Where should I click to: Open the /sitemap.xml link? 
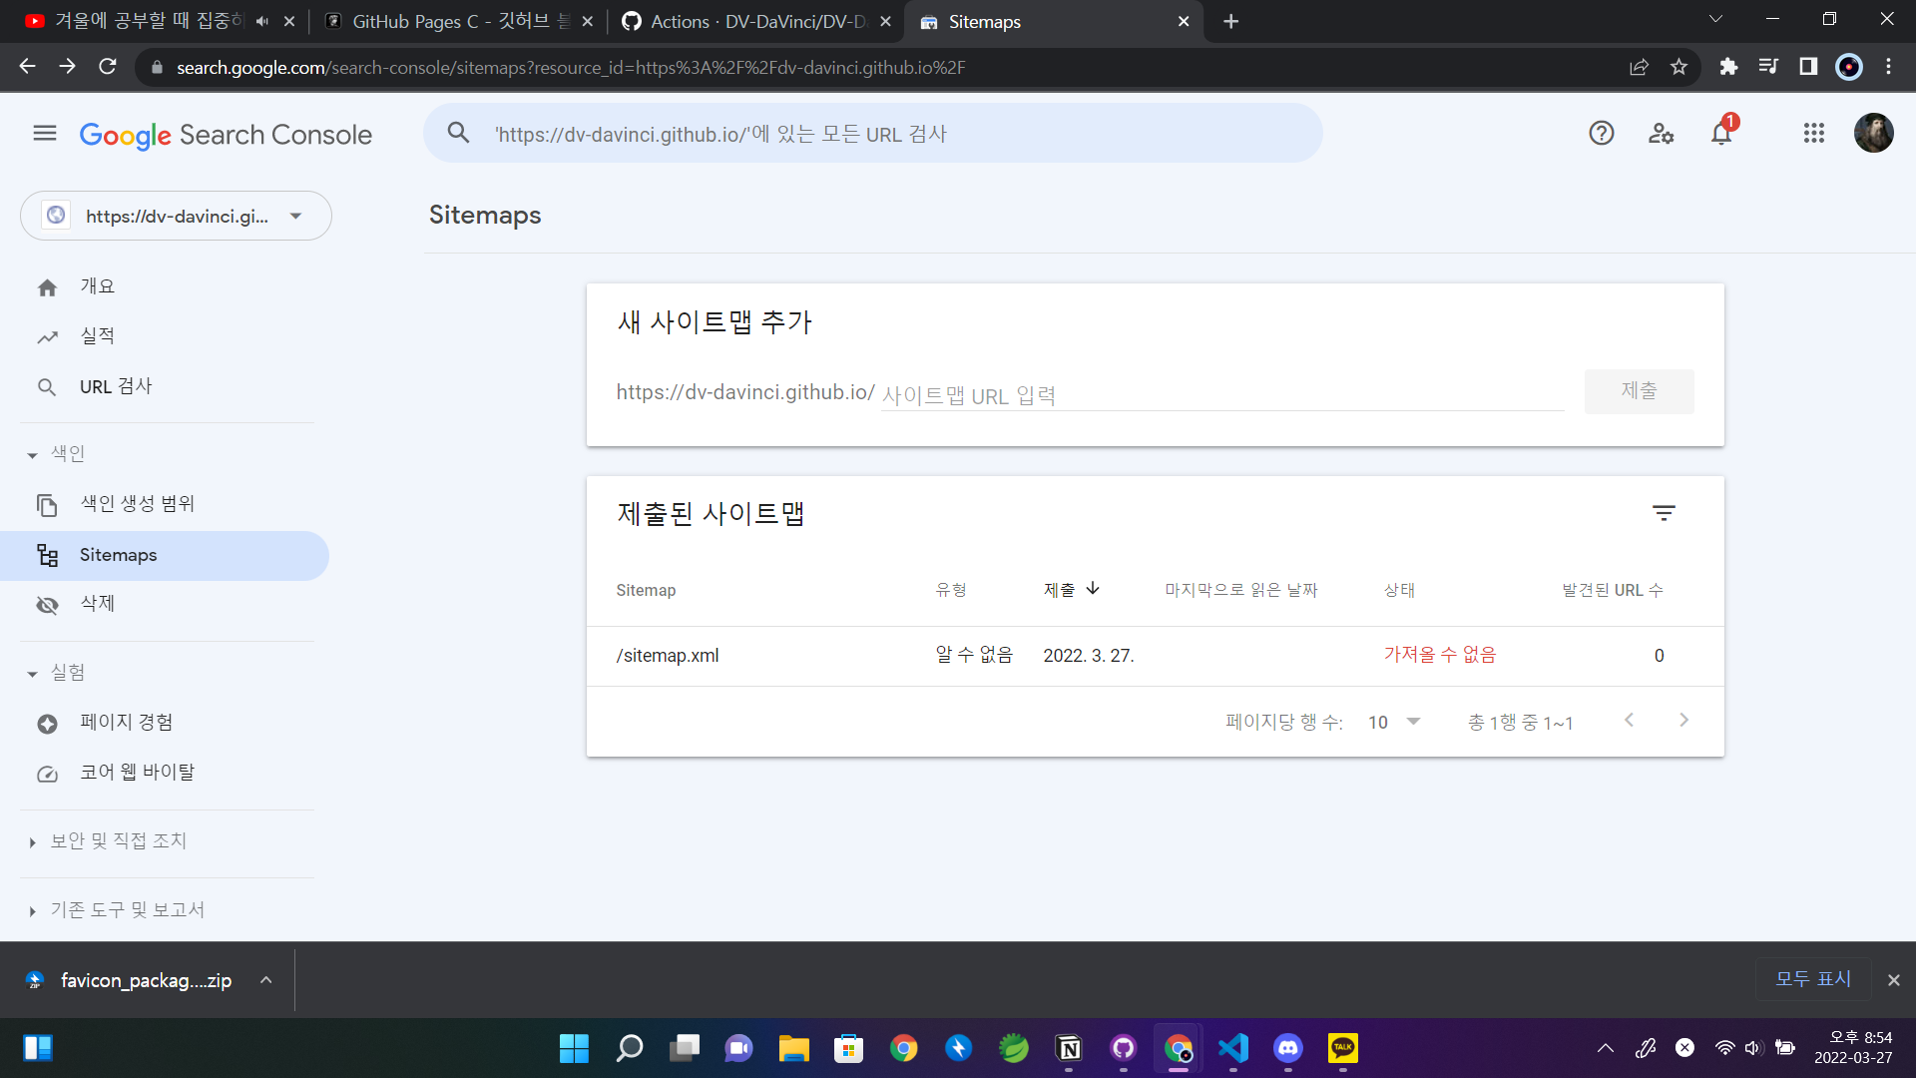pos(667,655)
